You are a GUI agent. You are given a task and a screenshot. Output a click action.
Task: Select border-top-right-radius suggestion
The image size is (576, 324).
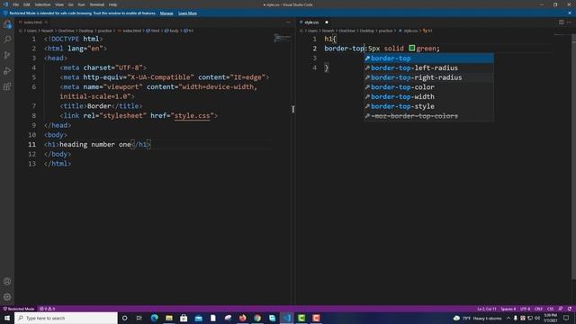428,77
